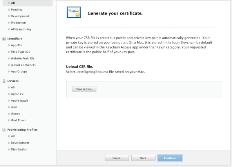Image resolution: width=232 pixels, height=167 pixels.
Task: Click the certificate icon beside the heading
Action: tap(74, 12)
